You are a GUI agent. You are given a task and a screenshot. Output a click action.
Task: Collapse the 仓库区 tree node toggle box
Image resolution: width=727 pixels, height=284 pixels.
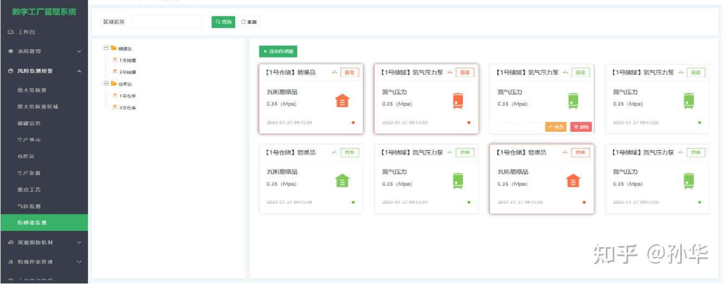click(x=105, y=83)
